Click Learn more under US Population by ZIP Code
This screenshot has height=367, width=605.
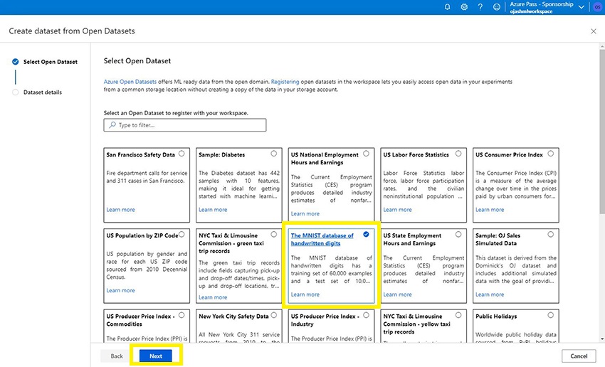[121, 290]
